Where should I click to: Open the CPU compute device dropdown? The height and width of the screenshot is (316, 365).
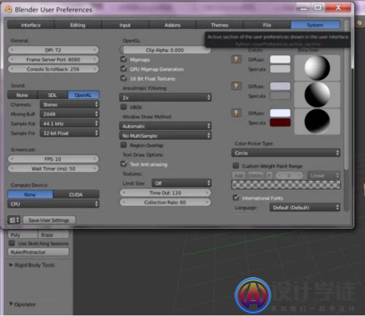53,204
